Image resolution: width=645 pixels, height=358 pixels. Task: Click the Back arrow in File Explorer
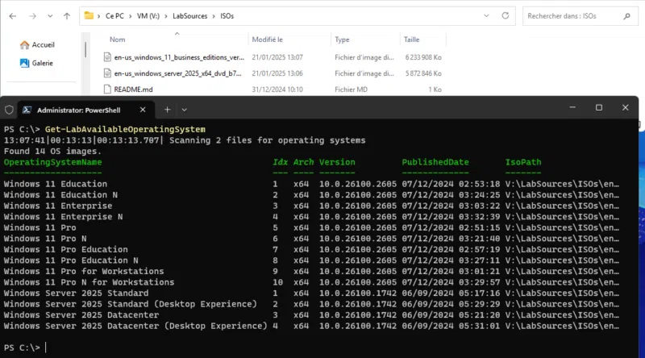tap(12, 15)
